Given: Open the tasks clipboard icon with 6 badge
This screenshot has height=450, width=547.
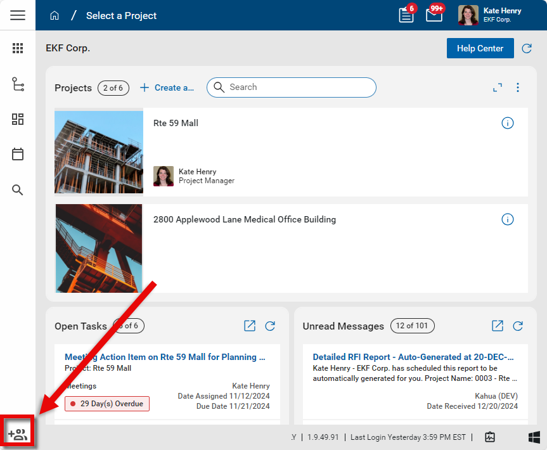Looking at the screenshot, I should pos(406,15).
